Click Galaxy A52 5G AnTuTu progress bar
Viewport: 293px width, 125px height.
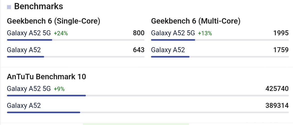pos(148,96)
